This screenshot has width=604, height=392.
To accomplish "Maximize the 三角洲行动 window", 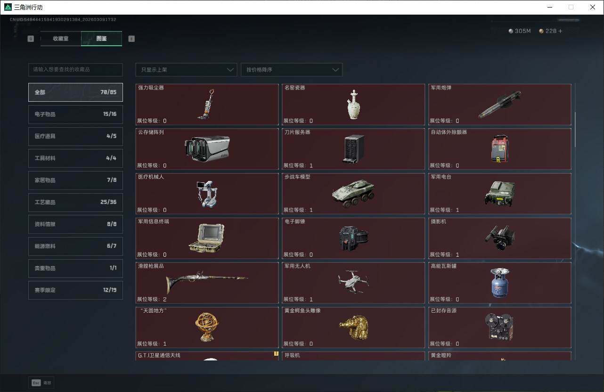I will (x=571, y=7).
